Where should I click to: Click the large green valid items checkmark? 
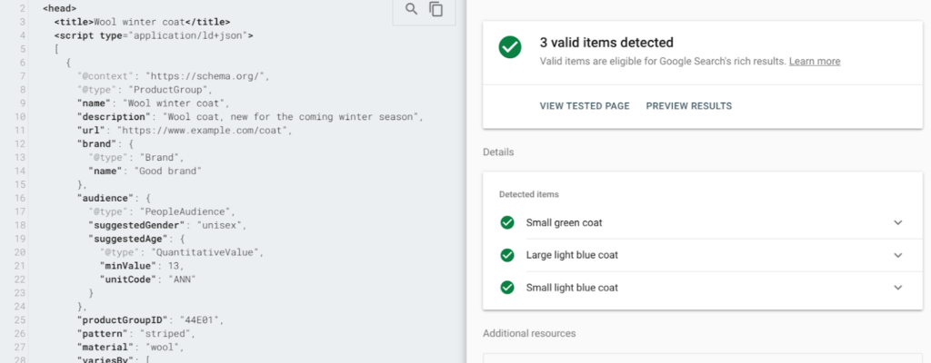point(511,48)
